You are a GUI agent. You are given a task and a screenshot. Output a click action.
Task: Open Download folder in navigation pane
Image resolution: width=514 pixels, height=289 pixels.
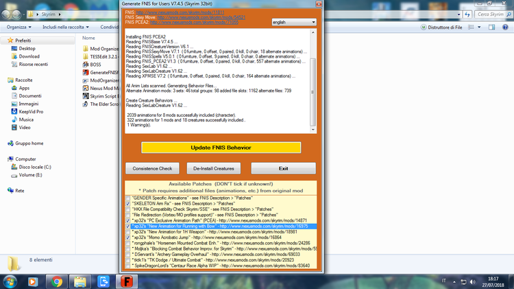(29, 56)
